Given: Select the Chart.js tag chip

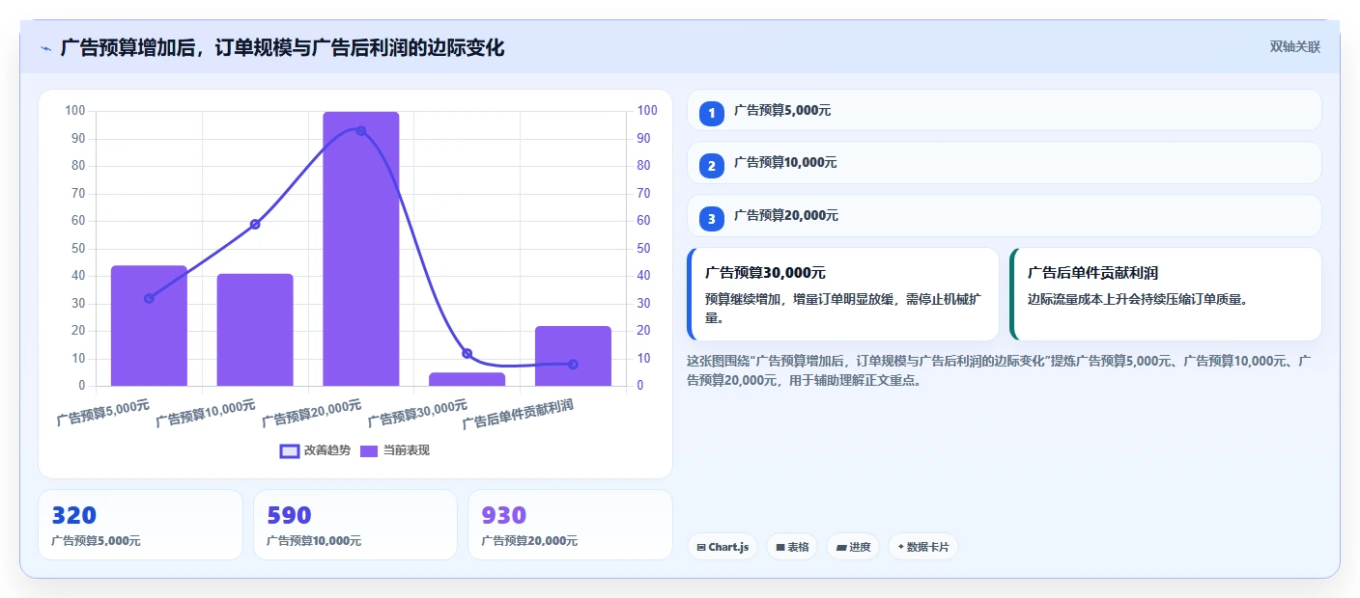Looking at the screenshot, I should [x=722, y=547].
